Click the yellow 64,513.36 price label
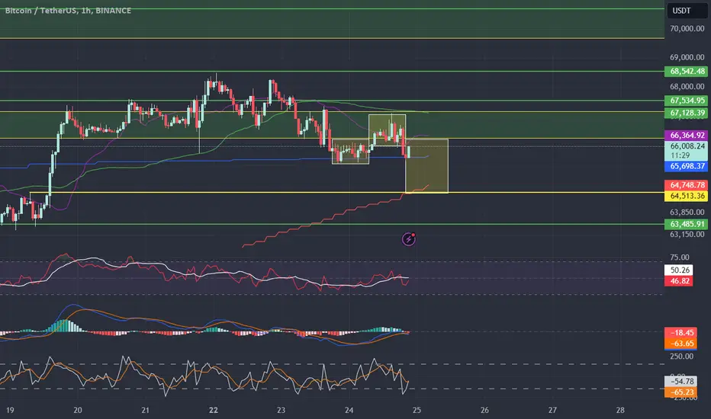The image size is (711, 419). coord(686,196)
